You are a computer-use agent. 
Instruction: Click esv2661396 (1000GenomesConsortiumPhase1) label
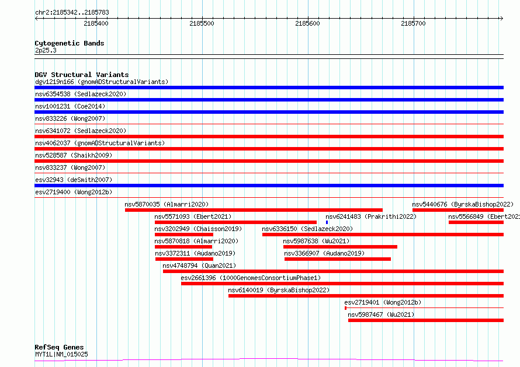(x=251, y=278)
